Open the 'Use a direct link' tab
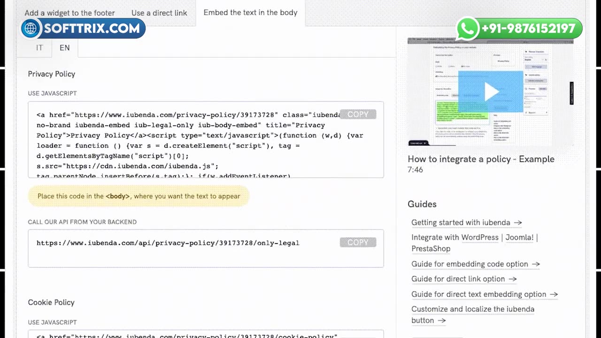This screenshot has width=601, height=338. pos(159,13)
